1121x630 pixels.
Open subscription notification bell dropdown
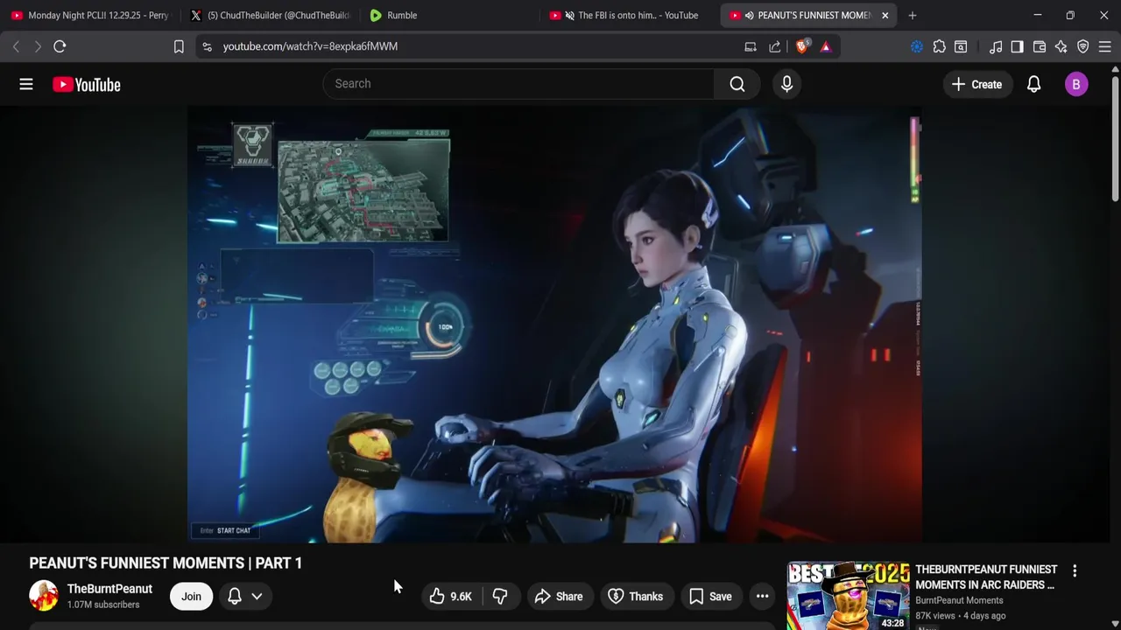[x=245, y=596]
